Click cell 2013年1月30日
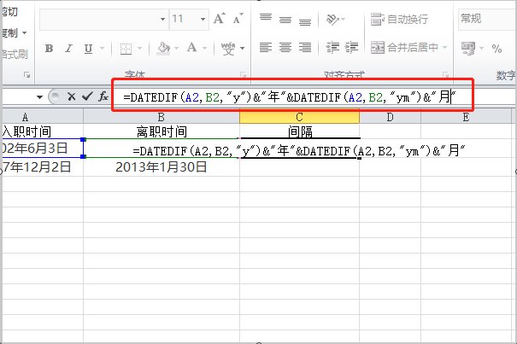This screenshot has height=344, width=517. click(x=162, y=167)
